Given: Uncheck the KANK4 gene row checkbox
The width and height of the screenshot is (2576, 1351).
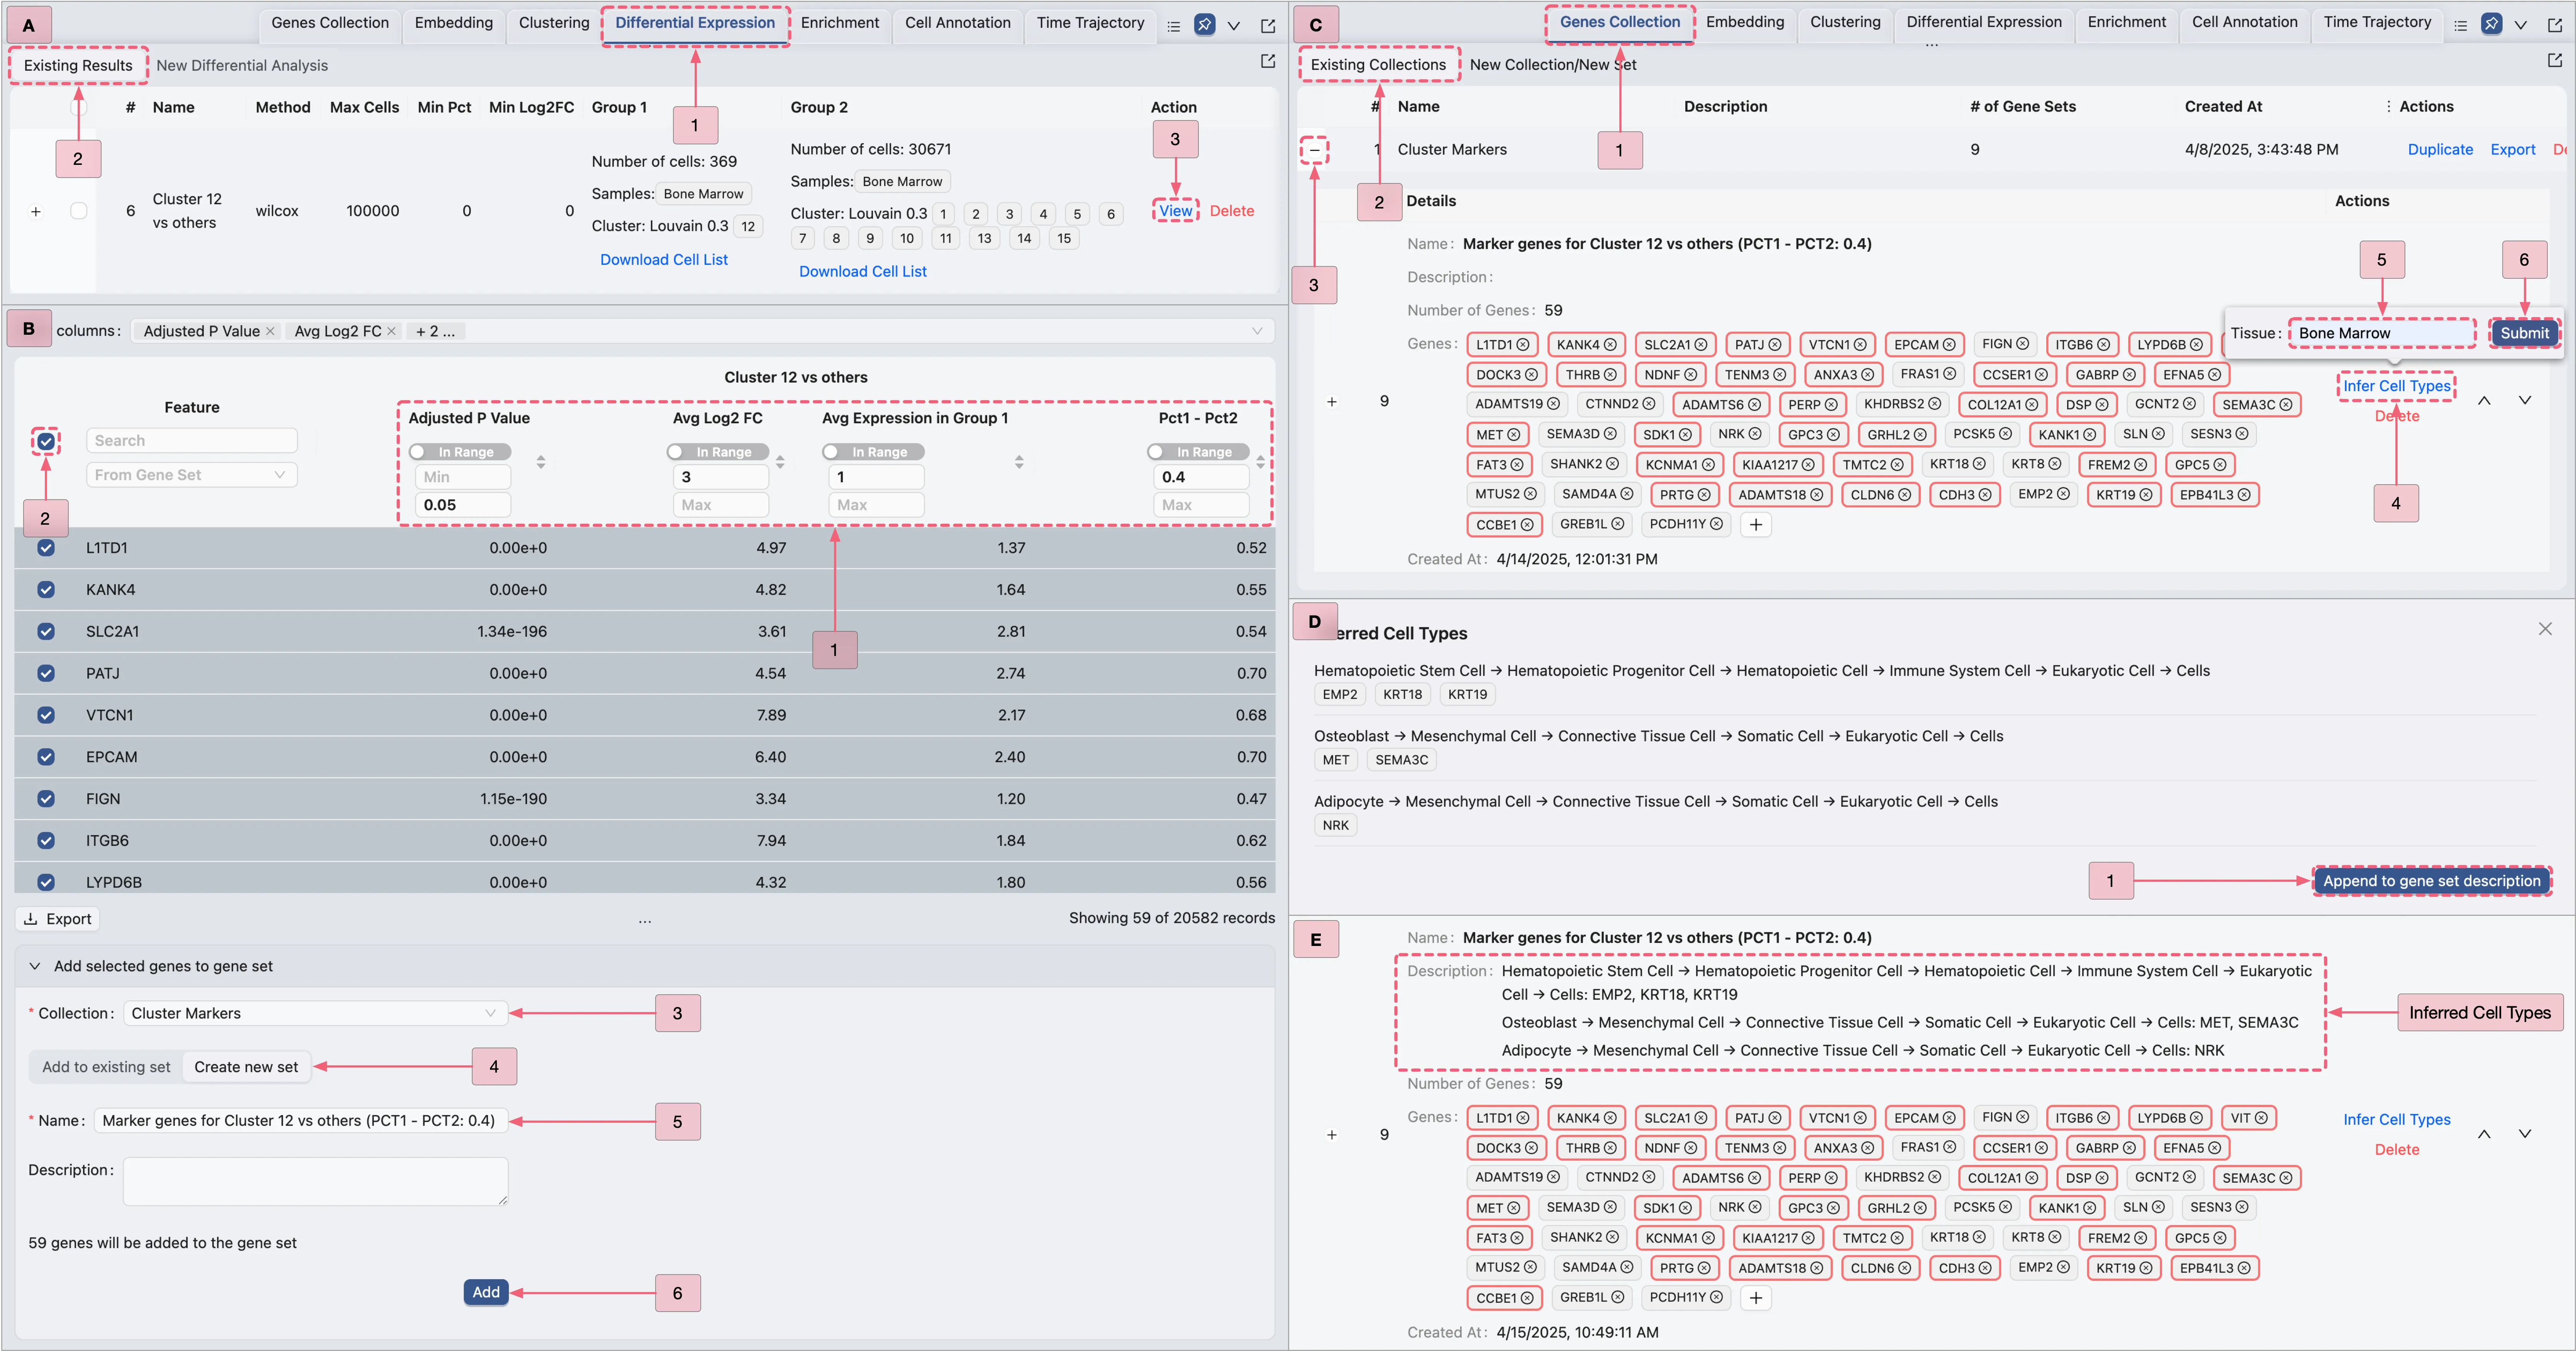Looking at the screenshot, I should (x=46, y=590).
